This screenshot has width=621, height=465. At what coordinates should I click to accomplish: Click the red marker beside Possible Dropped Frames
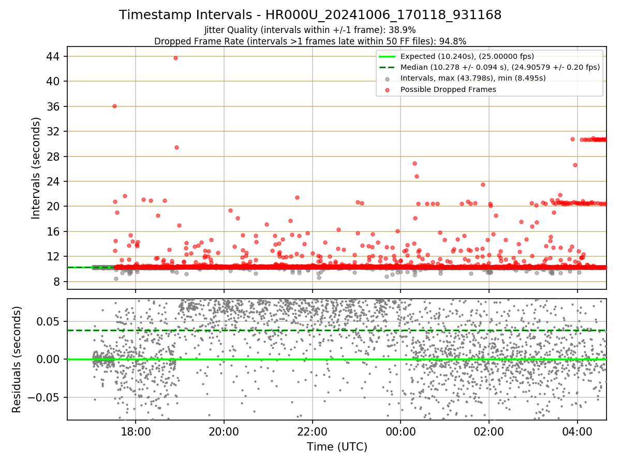[x=388, y=89]
